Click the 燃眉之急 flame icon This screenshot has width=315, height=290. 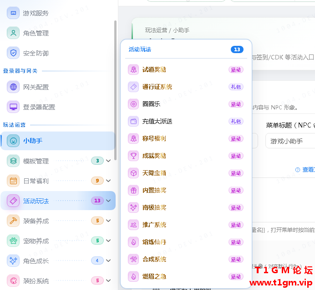[133, 276]
